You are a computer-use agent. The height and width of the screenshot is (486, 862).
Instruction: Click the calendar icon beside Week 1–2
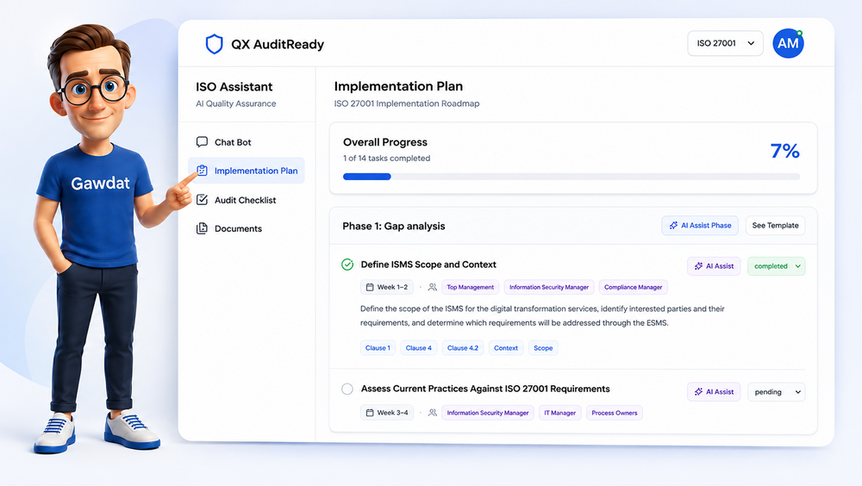pyautogui.click(x=370, y=287)
